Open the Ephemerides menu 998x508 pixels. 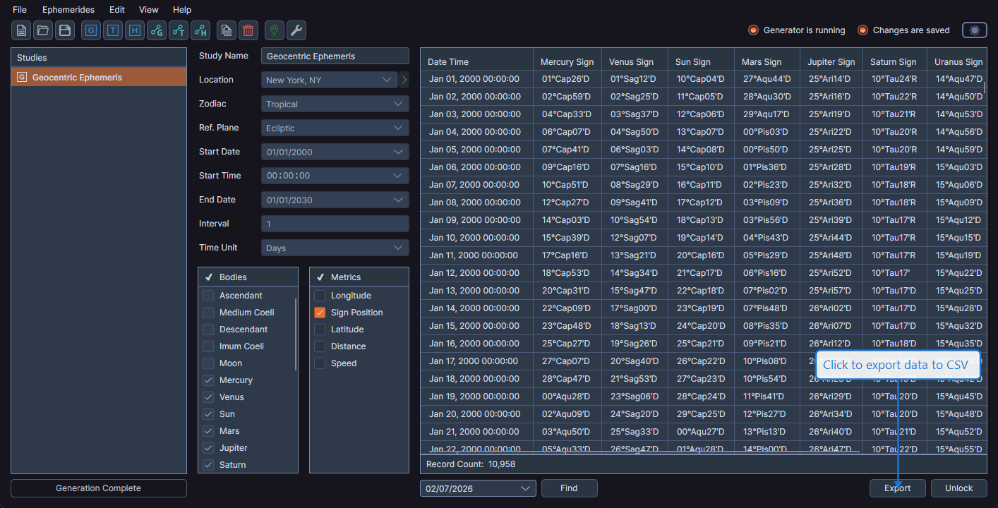68,9
